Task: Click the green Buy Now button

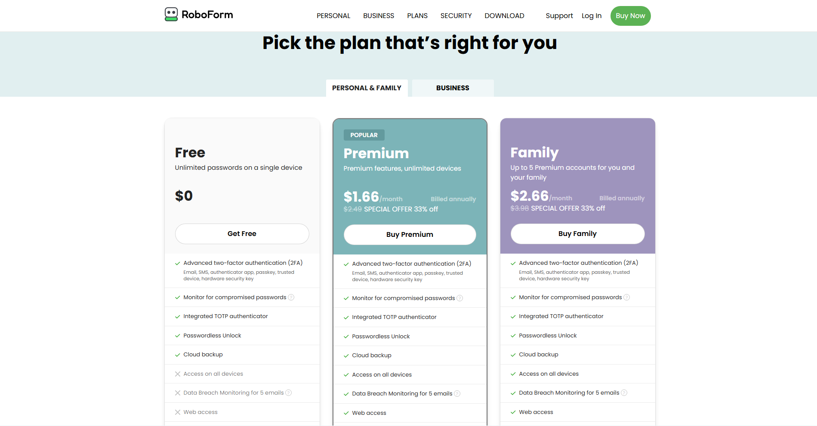Action: [630, 15]
